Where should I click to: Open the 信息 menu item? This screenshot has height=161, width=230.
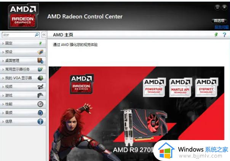[x=23, y=121]
